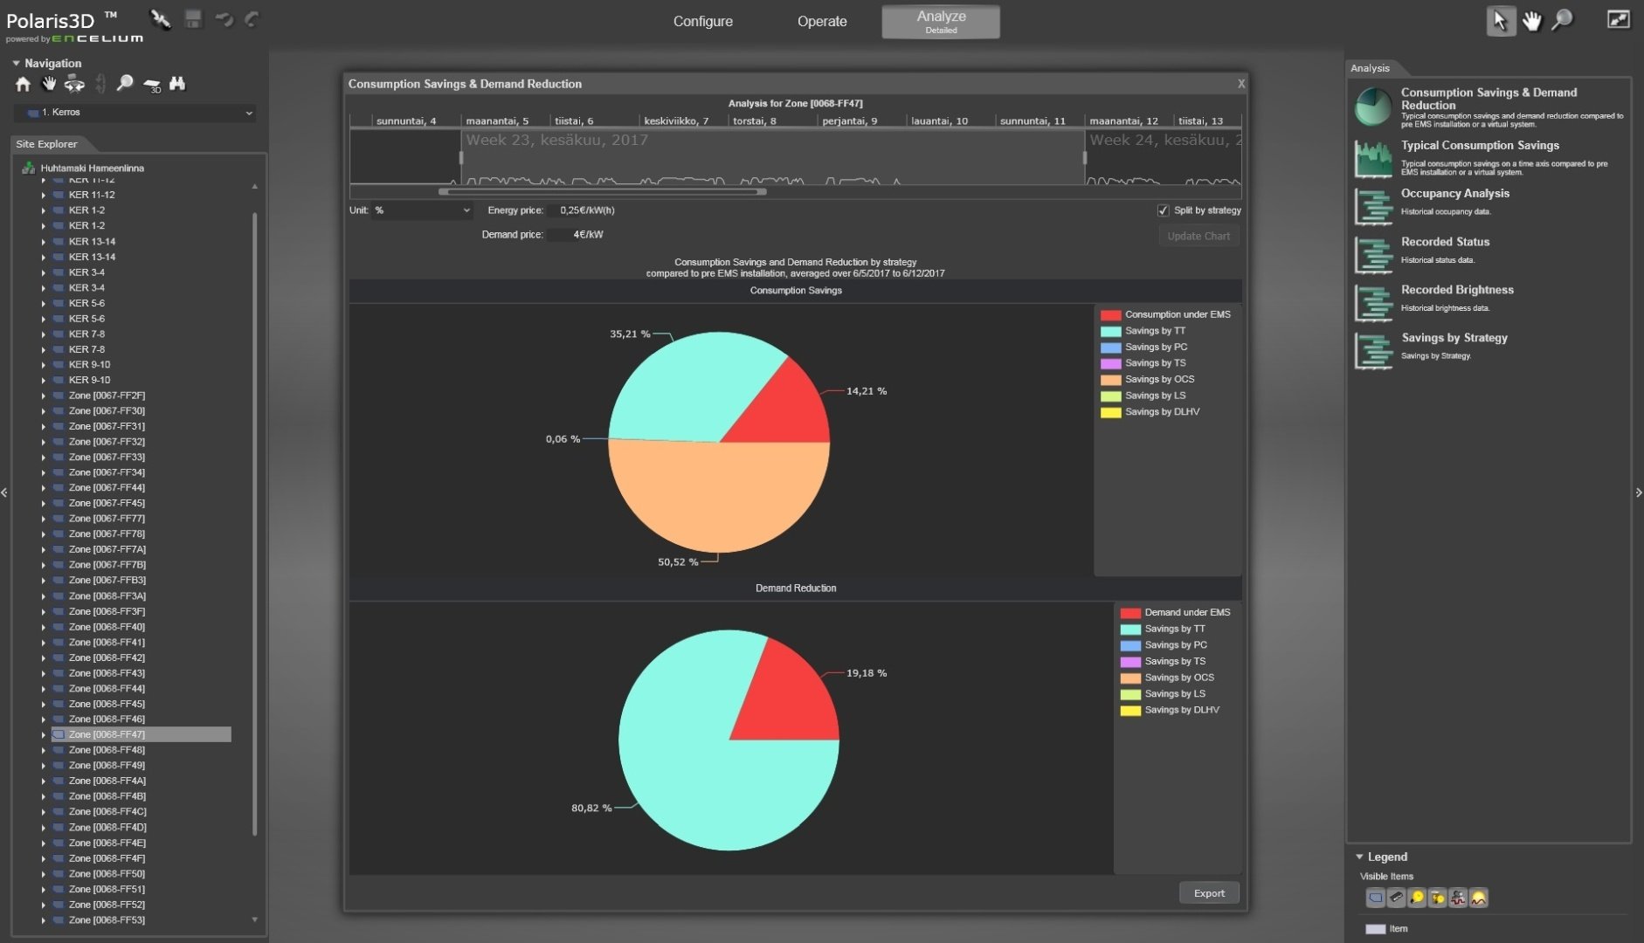Select the Analysis panel tab

1370,68
